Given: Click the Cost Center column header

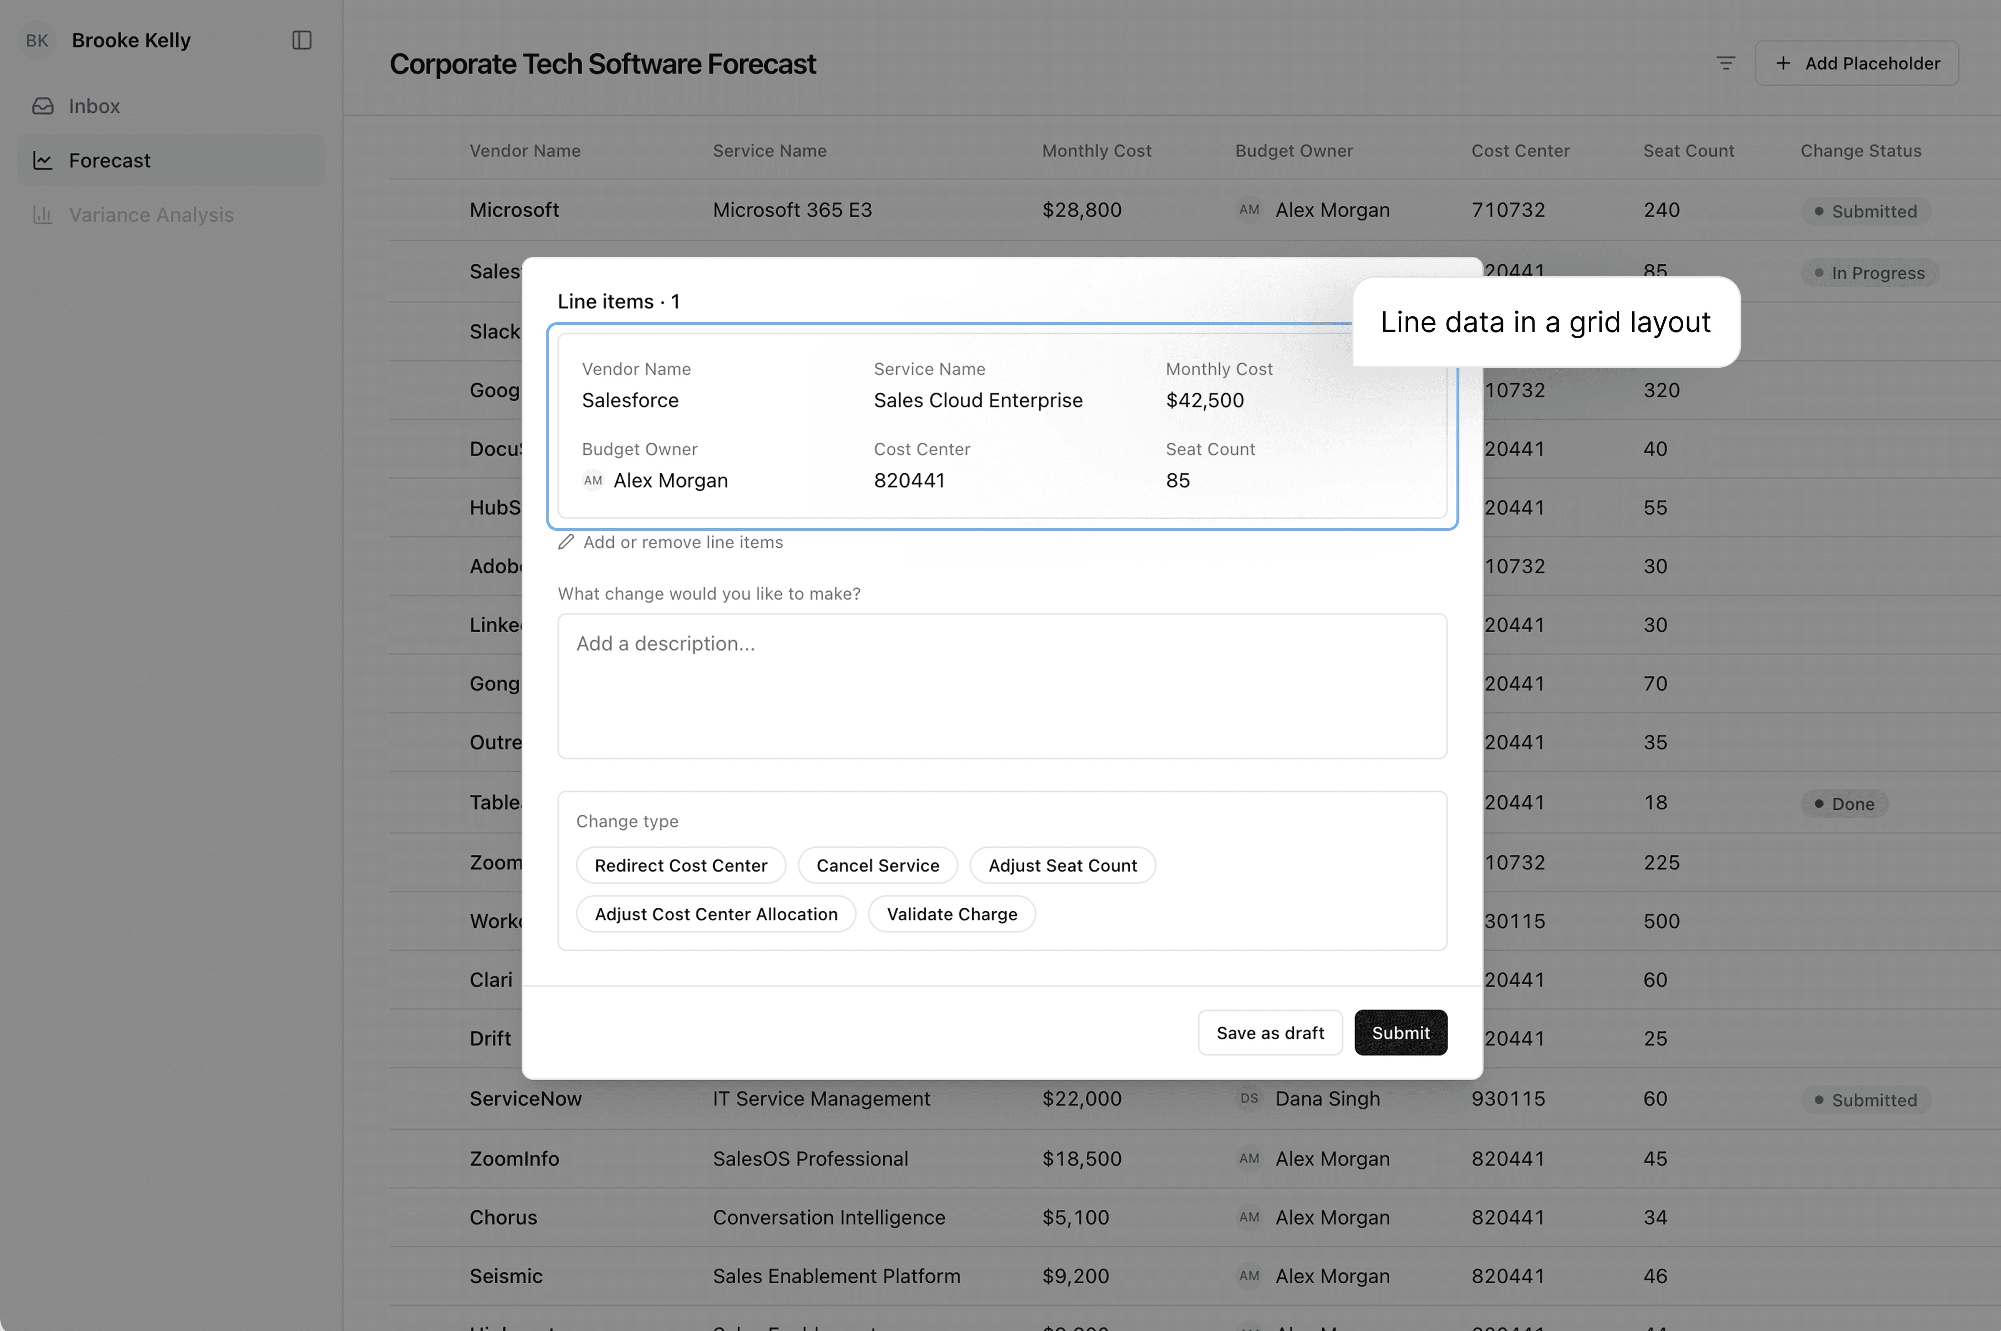Looking at the screenshot, I should (x=1521, y=151).
